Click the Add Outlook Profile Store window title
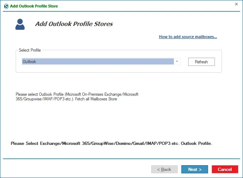The height and width of the screenshot is (178, 243). (34, 6)
